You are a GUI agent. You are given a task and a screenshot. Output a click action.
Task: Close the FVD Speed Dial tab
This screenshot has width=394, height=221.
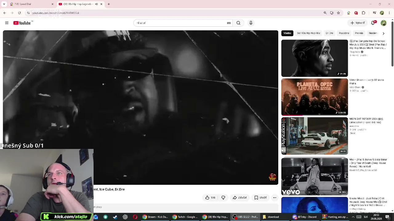coord(52,4)
